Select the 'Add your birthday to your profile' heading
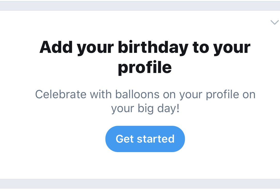Image resolution: width=280 pixels, height=190 pixels. [x=145, y=57]
